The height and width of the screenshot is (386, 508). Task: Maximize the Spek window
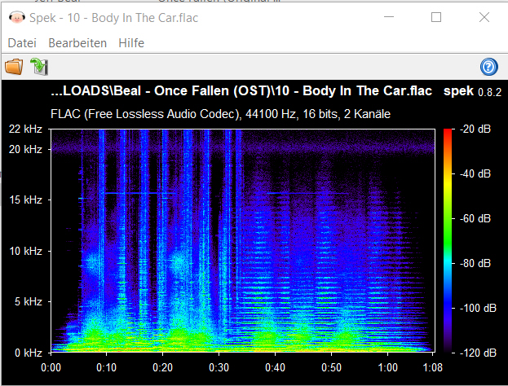[436, 17]
